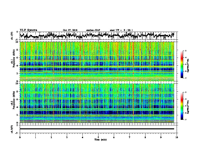Click the "VLF Spectra" plot title
199x154 pixels.
click(28, 30)
